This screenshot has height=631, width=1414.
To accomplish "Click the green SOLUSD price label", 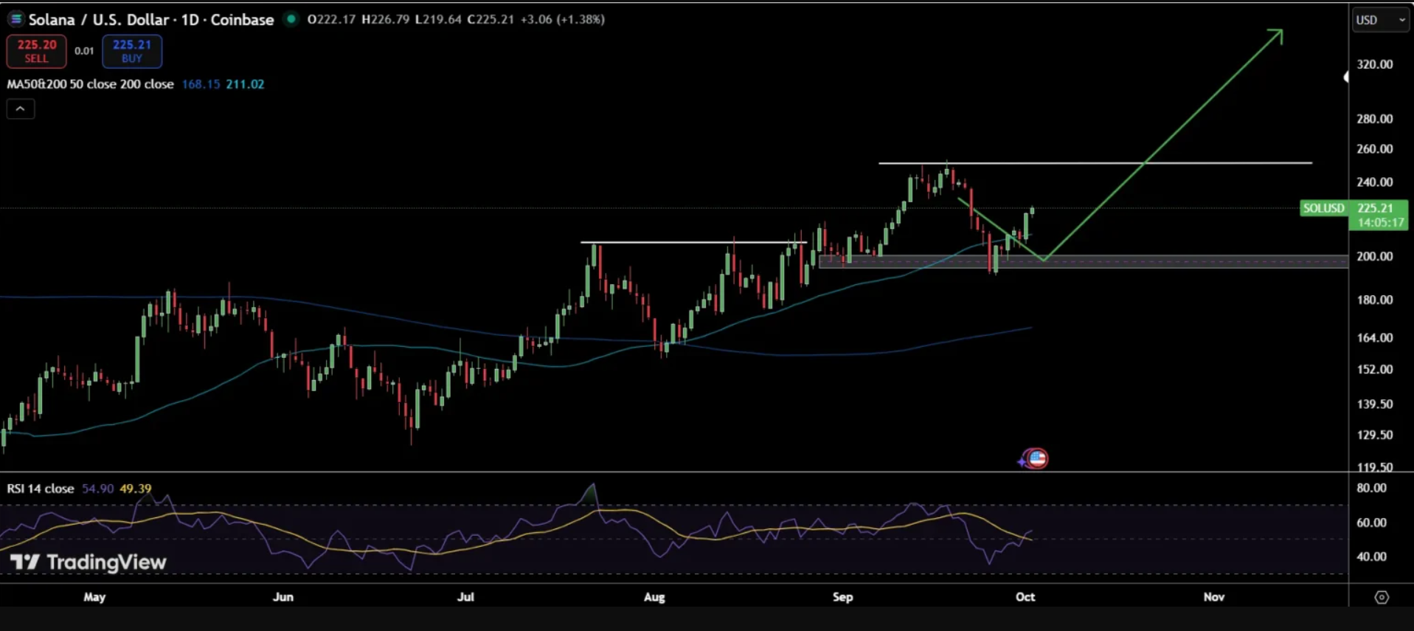I will click(x=1323, y=208).
